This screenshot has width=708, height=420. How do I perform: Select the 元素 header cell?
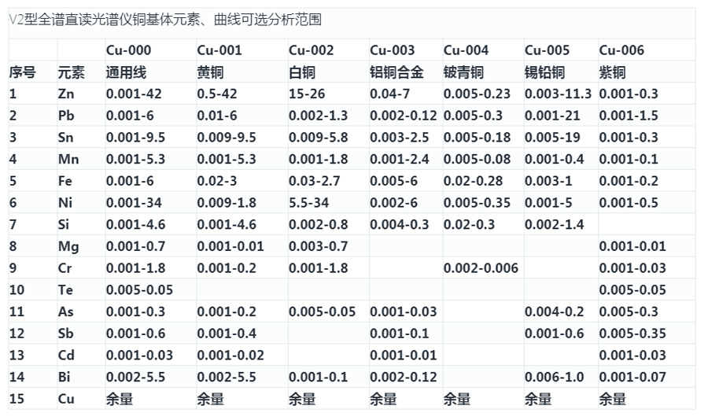71,72
